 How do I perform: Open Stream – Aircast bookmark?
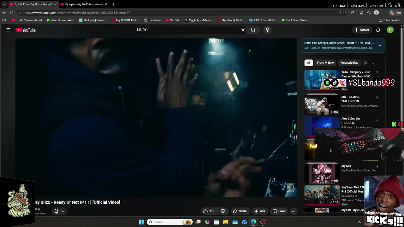click(31, 20)
